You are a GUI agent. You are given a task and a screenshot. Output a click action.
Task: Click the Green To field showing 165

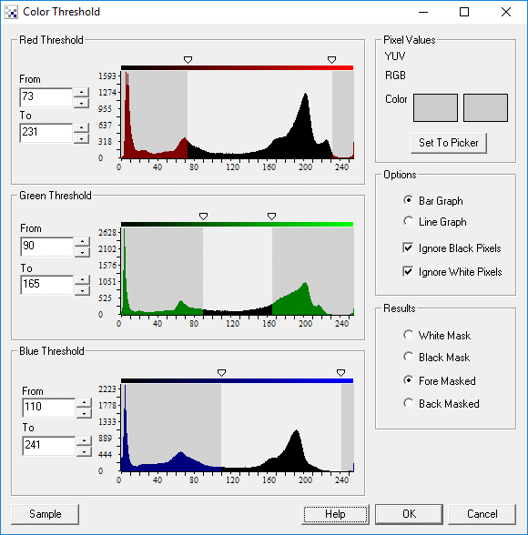coord(47,285)
